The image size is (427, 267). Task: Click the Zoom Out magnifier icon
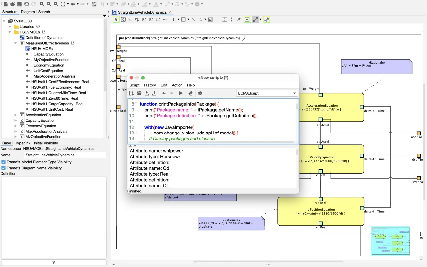[x=56, y=4]
